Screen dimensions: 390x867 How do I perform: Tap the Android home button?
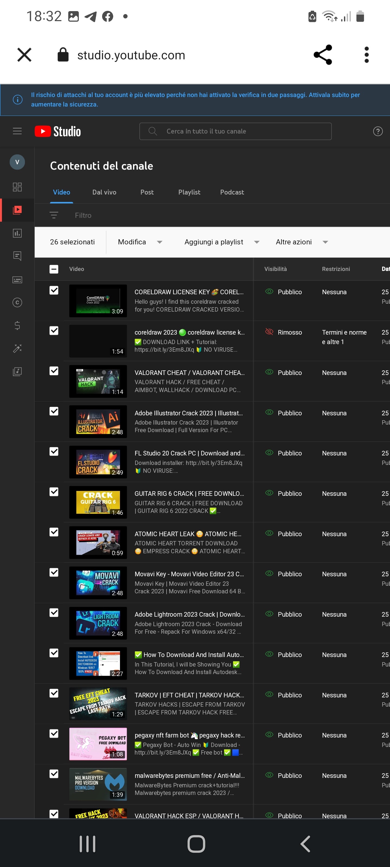196,844
